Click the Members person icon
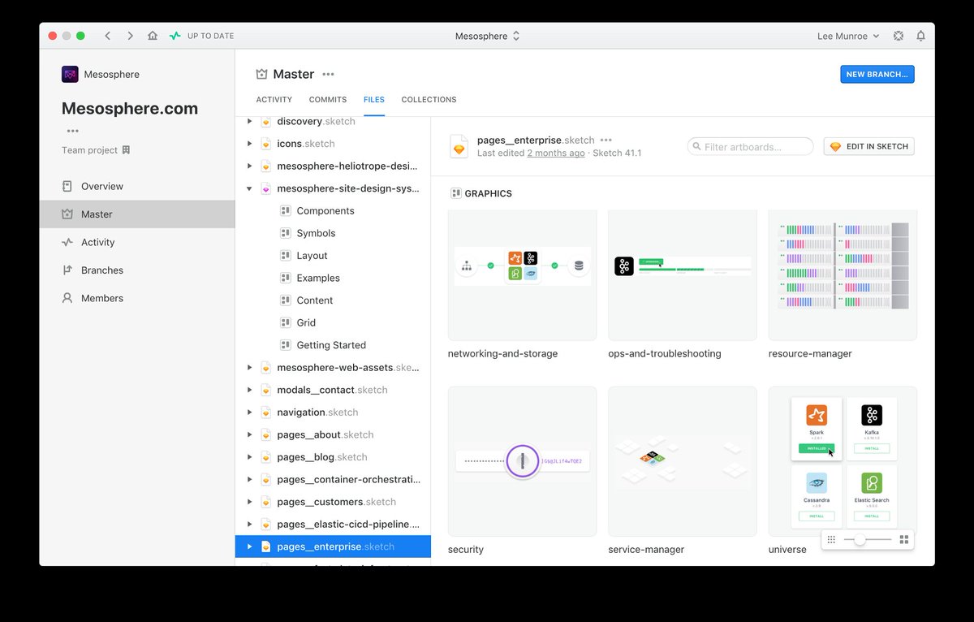The height and width of the screenshot is (622, 974). click(x=67, y=298)
